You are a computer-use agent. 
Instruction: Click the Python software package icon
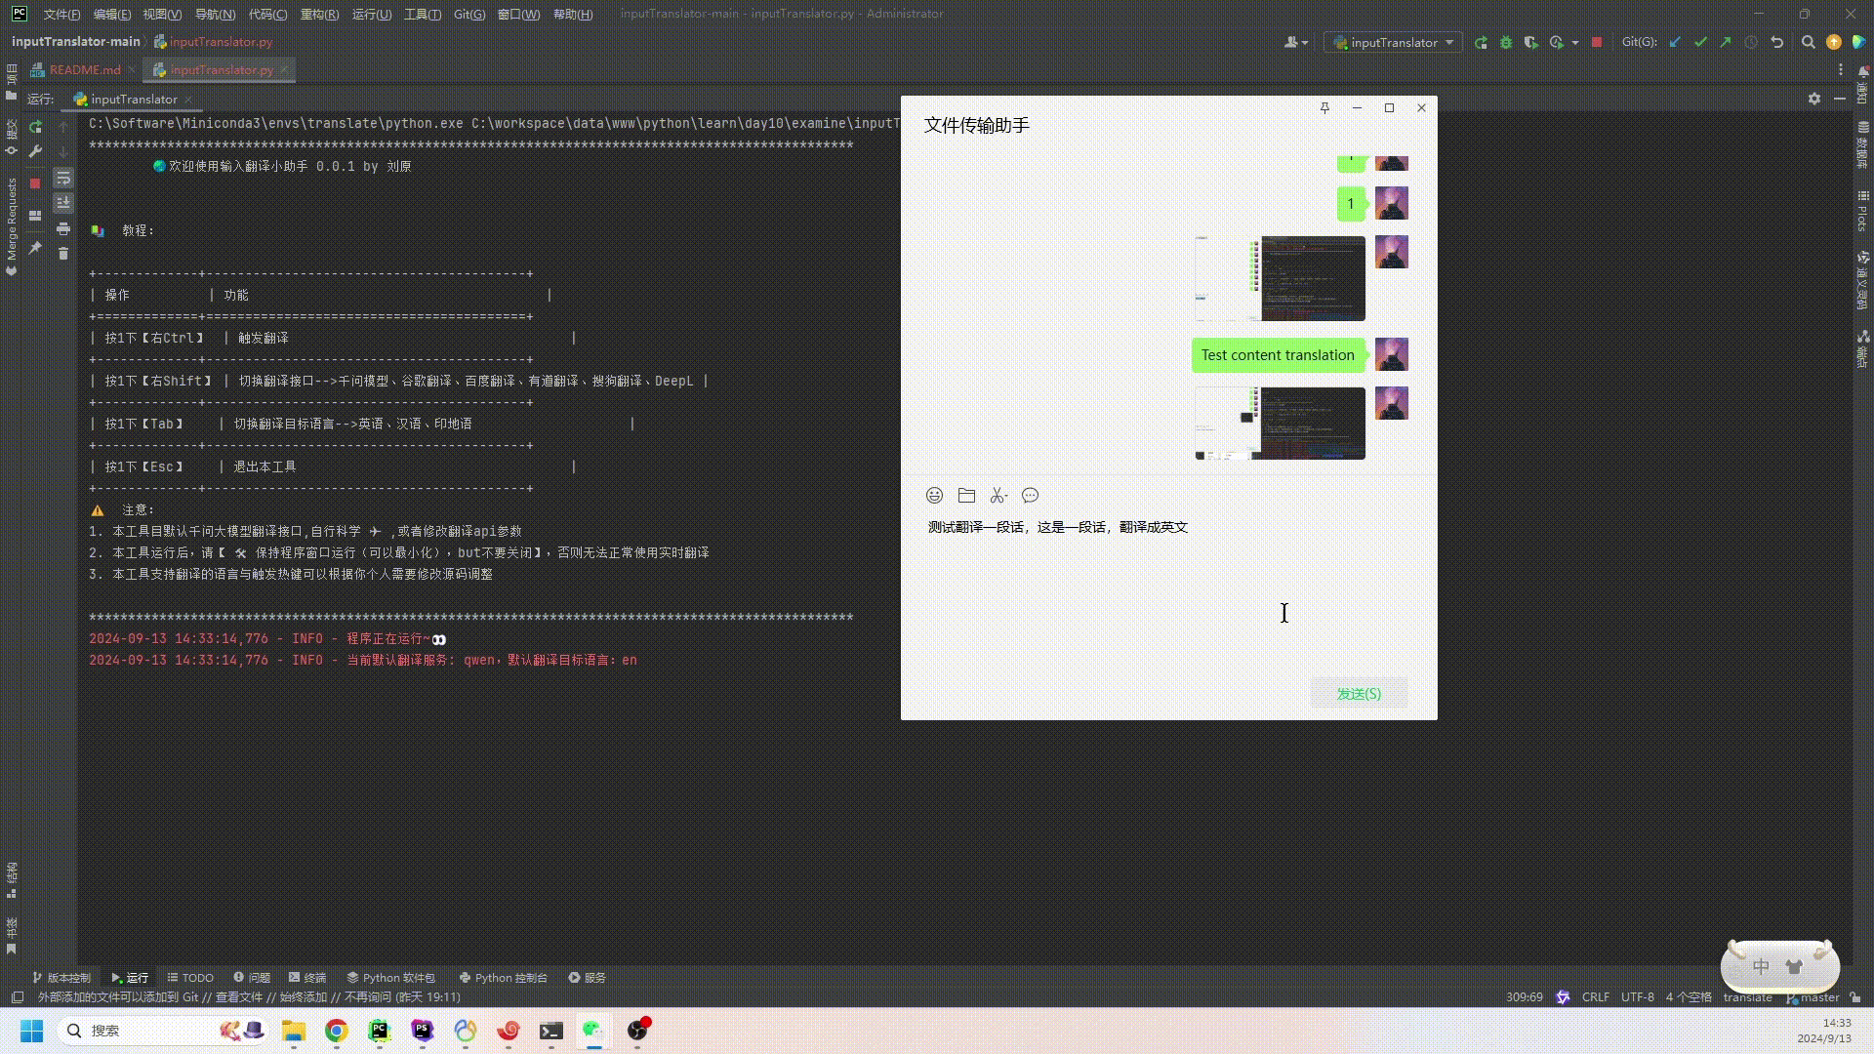pos(396,977)
